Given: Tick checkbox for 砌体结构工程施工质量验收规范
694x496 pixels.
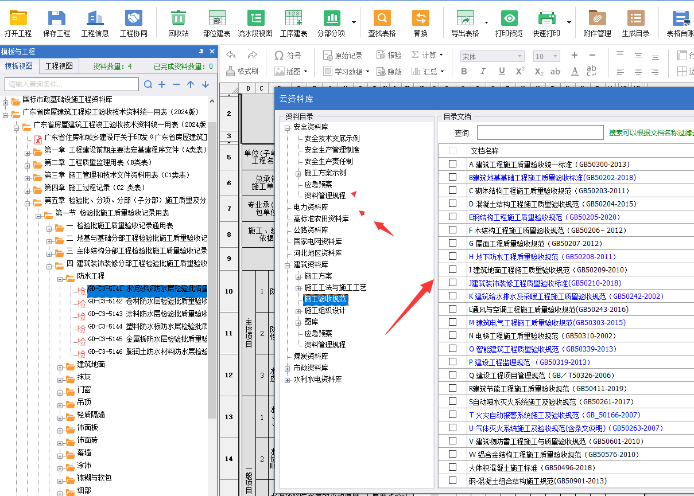Looking at the screenshot, I should point(453,190).
